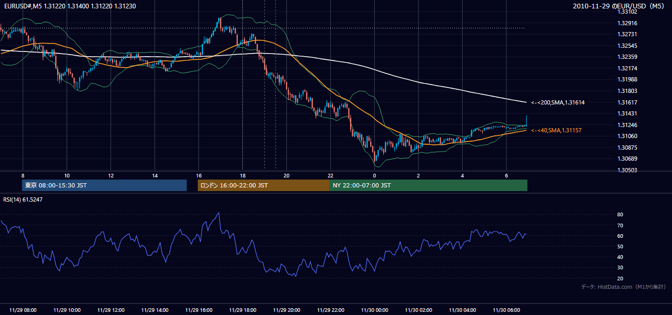Click the 11/29 12:00 time label

(x=110, y=310)
